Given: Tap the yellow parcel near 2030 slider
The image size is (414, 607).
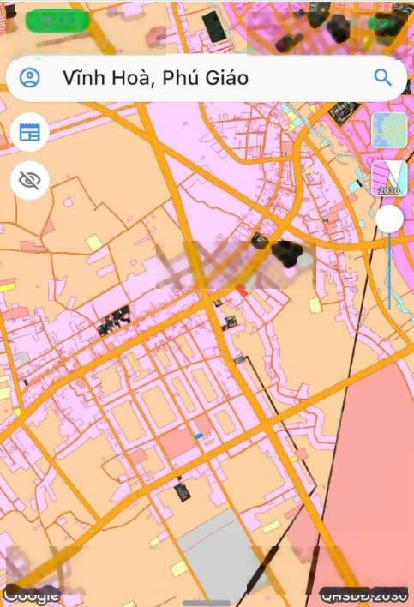Looking at the screenshot, I should 315,305.
